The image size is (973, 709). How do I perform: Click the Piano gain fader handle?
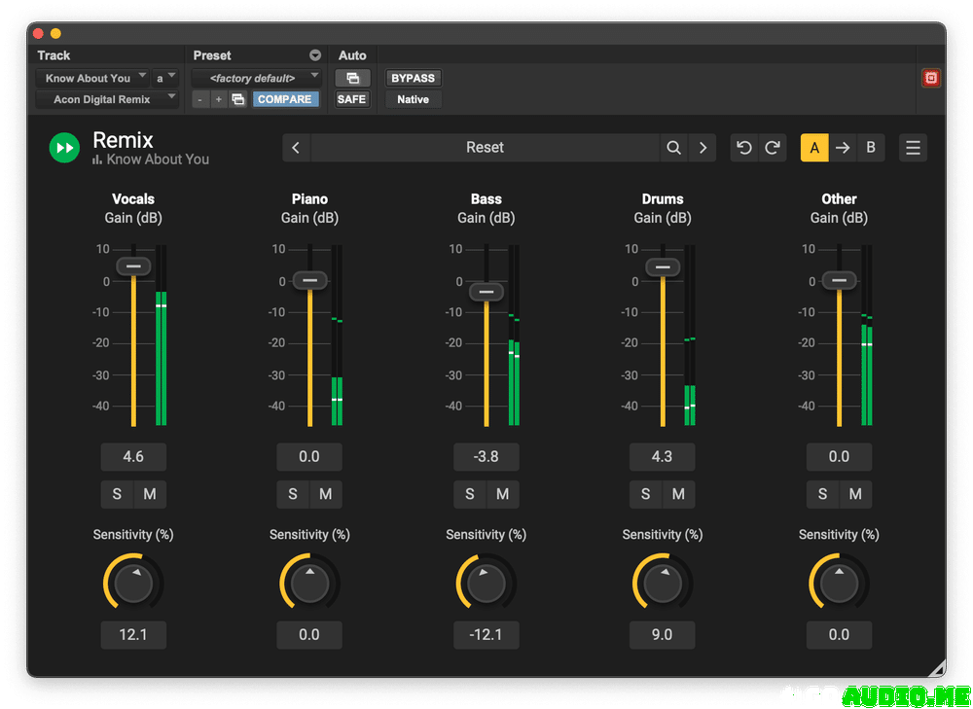point(309,280)
